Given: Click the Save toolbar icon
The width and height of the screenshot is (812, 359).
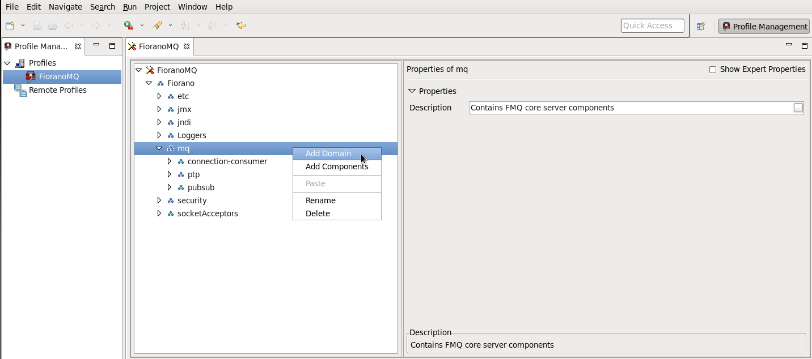Looking at the screenshot, I should click(x=37, y=25).
